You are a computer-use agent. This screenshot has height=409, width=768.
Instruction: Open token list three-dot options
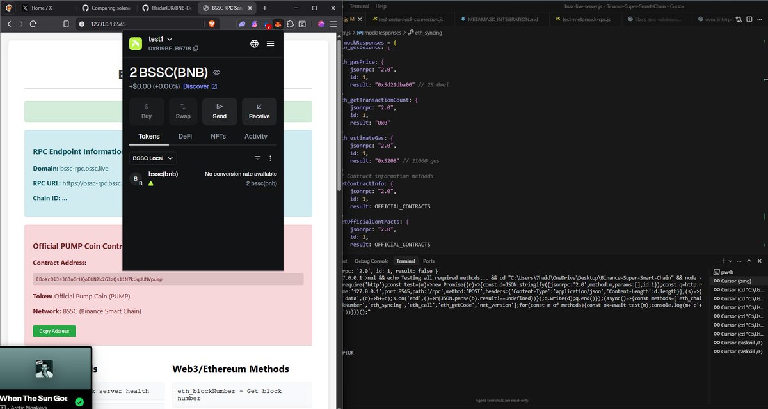tap(270, 158)
